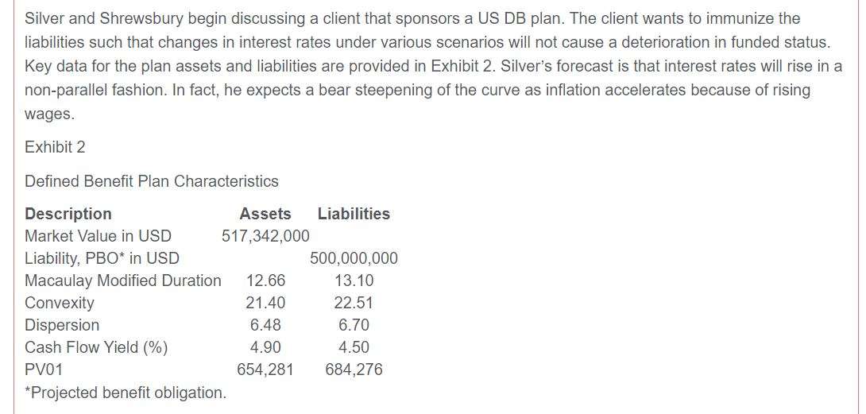Select the assets cash flow yield 4.90
866x414 pixels.
click(265, 347)
